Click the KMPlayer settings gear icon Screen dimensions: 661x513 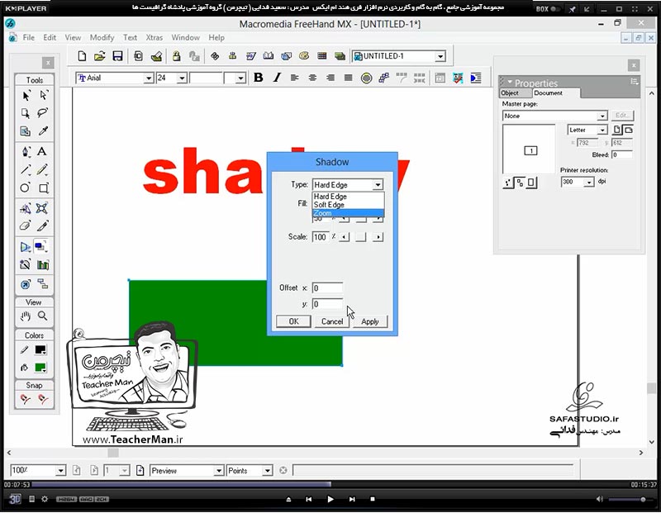click(x=45, y=499)
